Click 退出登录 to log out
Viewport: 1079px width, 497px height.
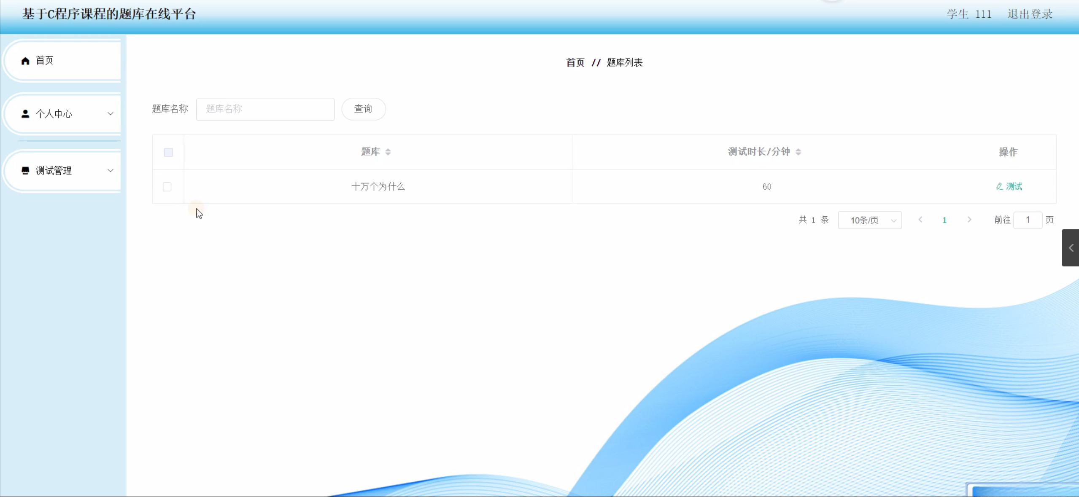[x=1030, y=14]
